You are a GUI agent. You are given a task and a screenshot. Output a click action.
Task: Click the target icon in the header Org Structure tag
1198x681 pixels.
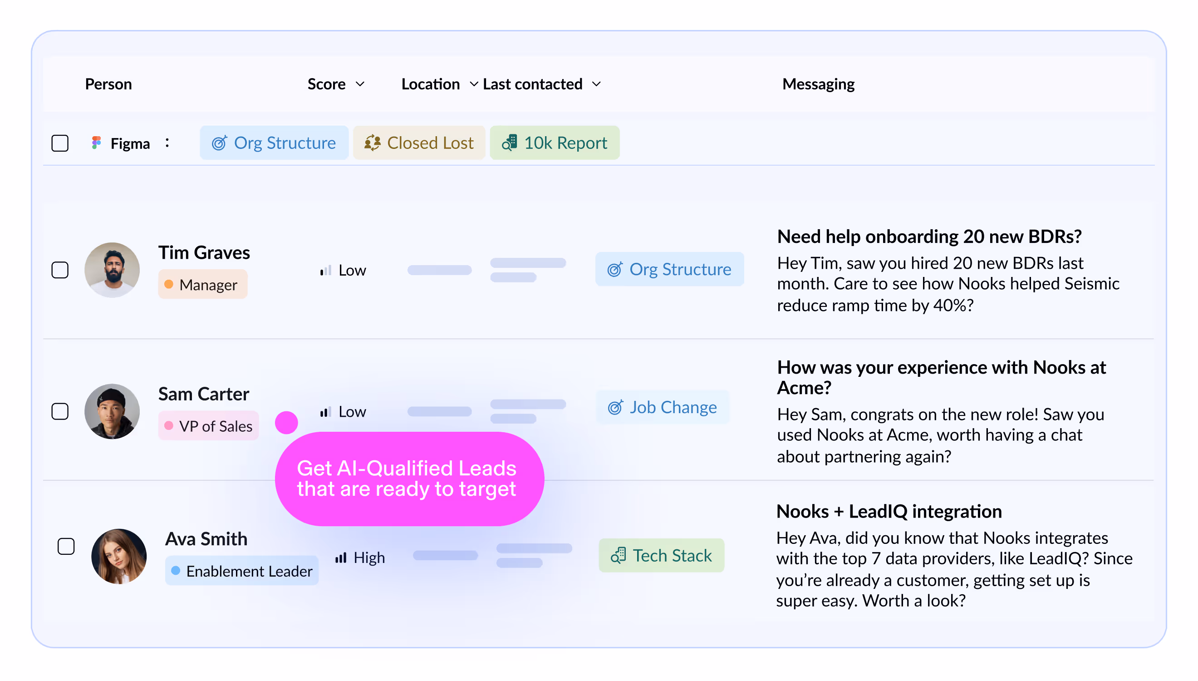coord(219,143)
